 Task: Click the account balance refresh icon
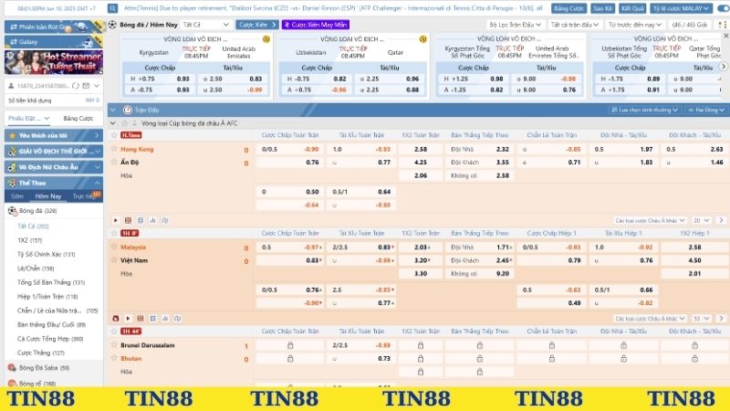click(76, 86)
